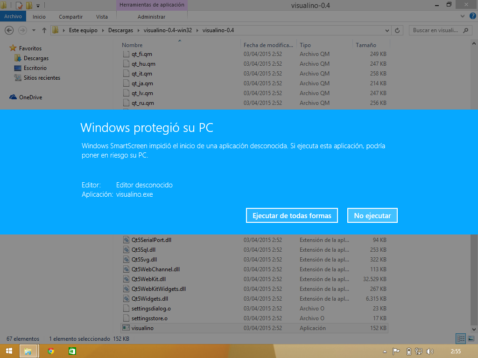The height and width of the screenshot is (358, 478).
Task: Switch to the Compartir ribbon tab
Action: (x=71, y=17)
